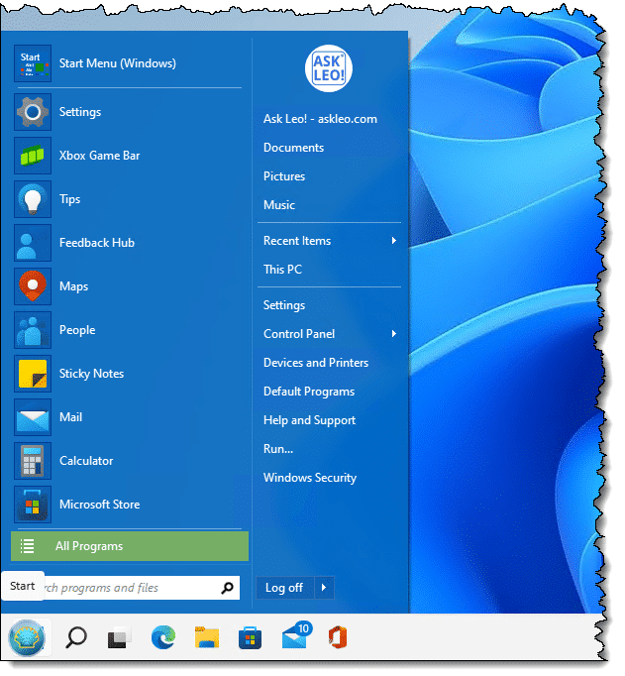Open Default Programs
The height and width of the screenshot is (676, 625).
309,392
